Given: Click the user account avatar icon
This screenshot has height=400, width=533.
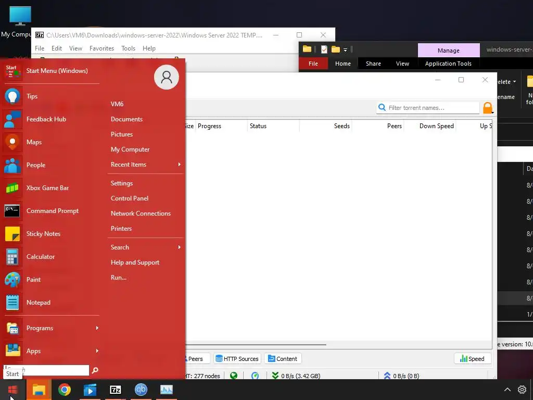Looking at the screenshot, I should tap(167, 77).
